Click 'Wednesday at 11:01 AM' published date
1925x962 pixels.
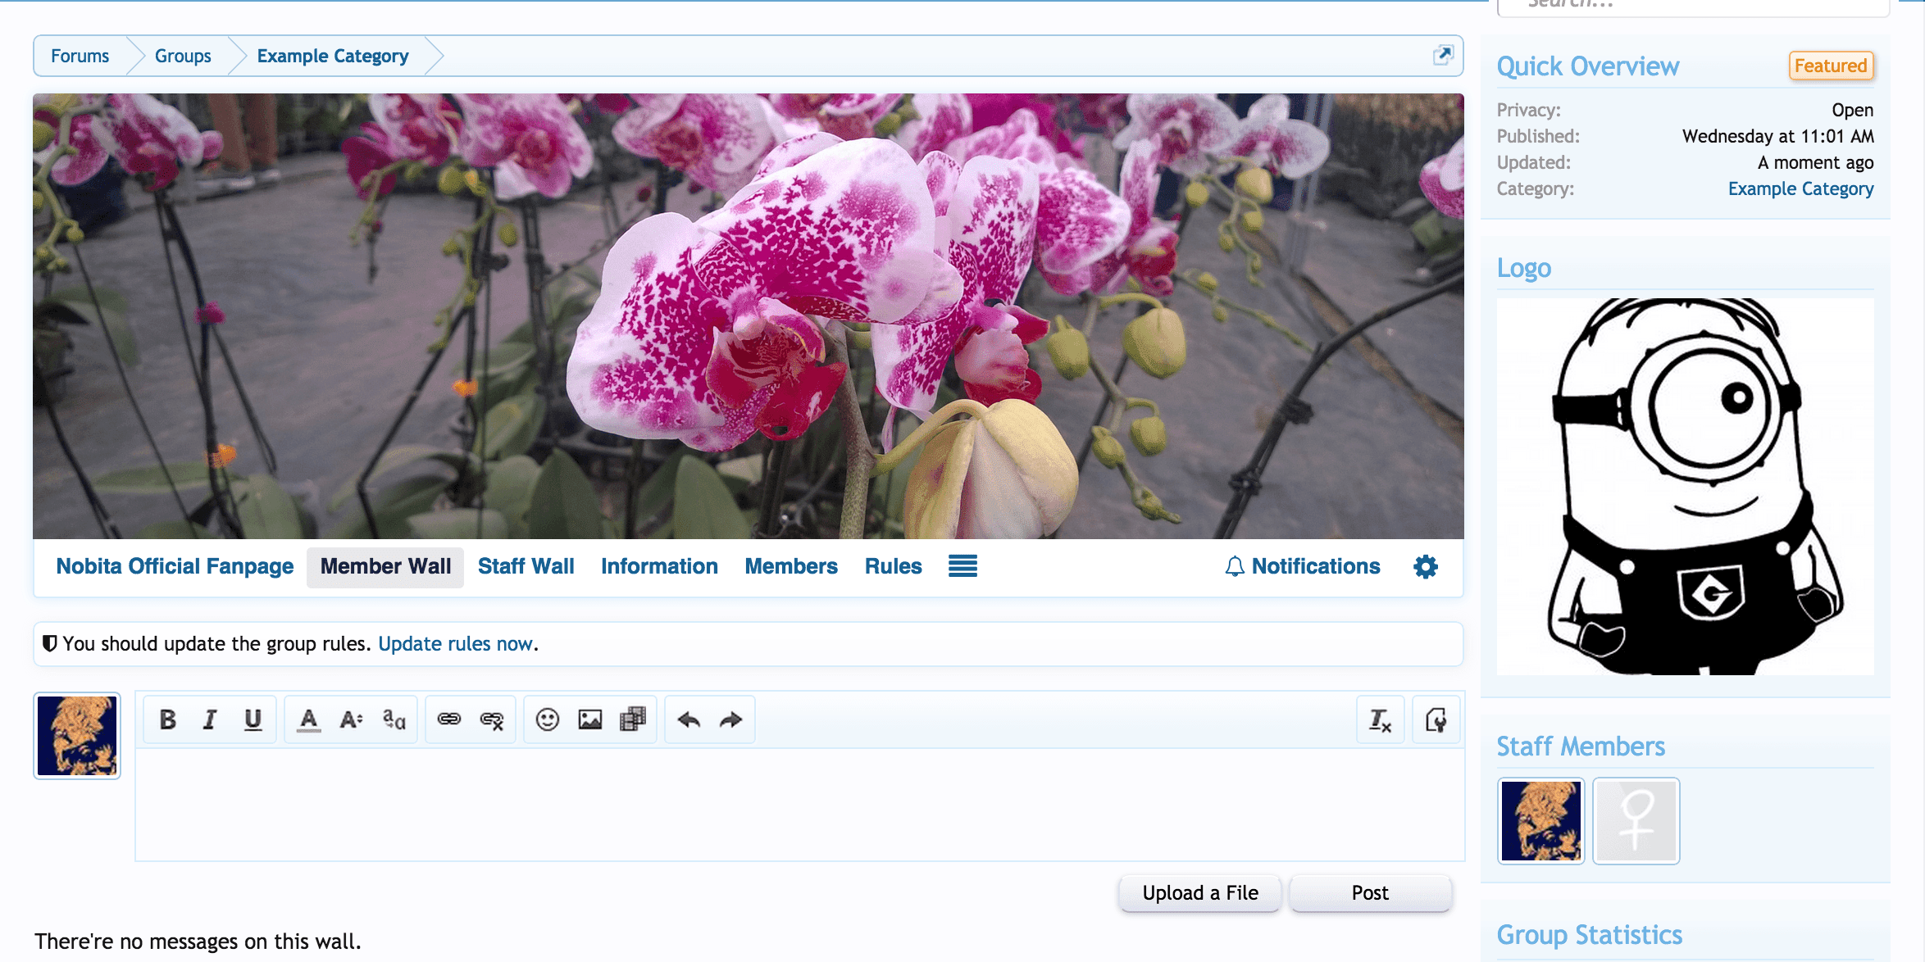(x=1778, y=136)
